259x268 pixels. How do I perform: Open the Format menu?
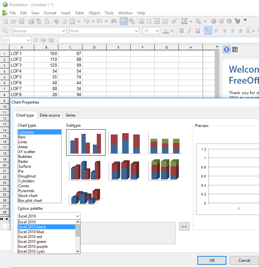tap(50, 13)
